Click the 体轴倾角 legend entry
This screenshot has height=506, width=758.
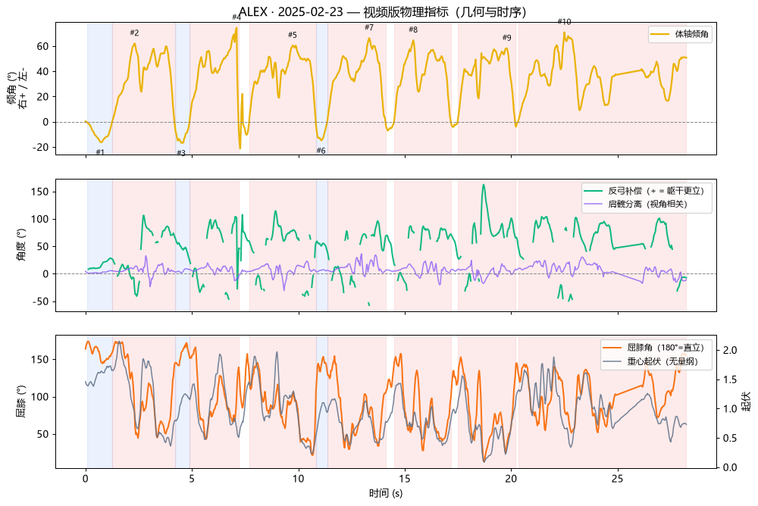(x=680, y=34)
